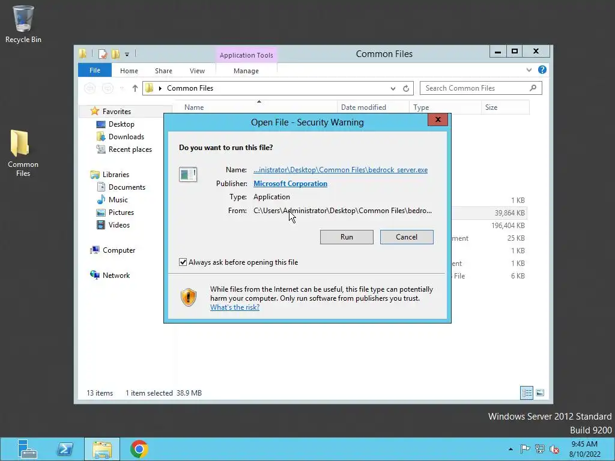This screenshot has height=461, width=615.
Task: Open the Manage ribbon tab
Action: (246, 71)
